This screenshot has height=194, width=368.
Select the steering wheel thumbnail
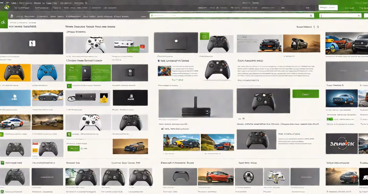[249, 177]
